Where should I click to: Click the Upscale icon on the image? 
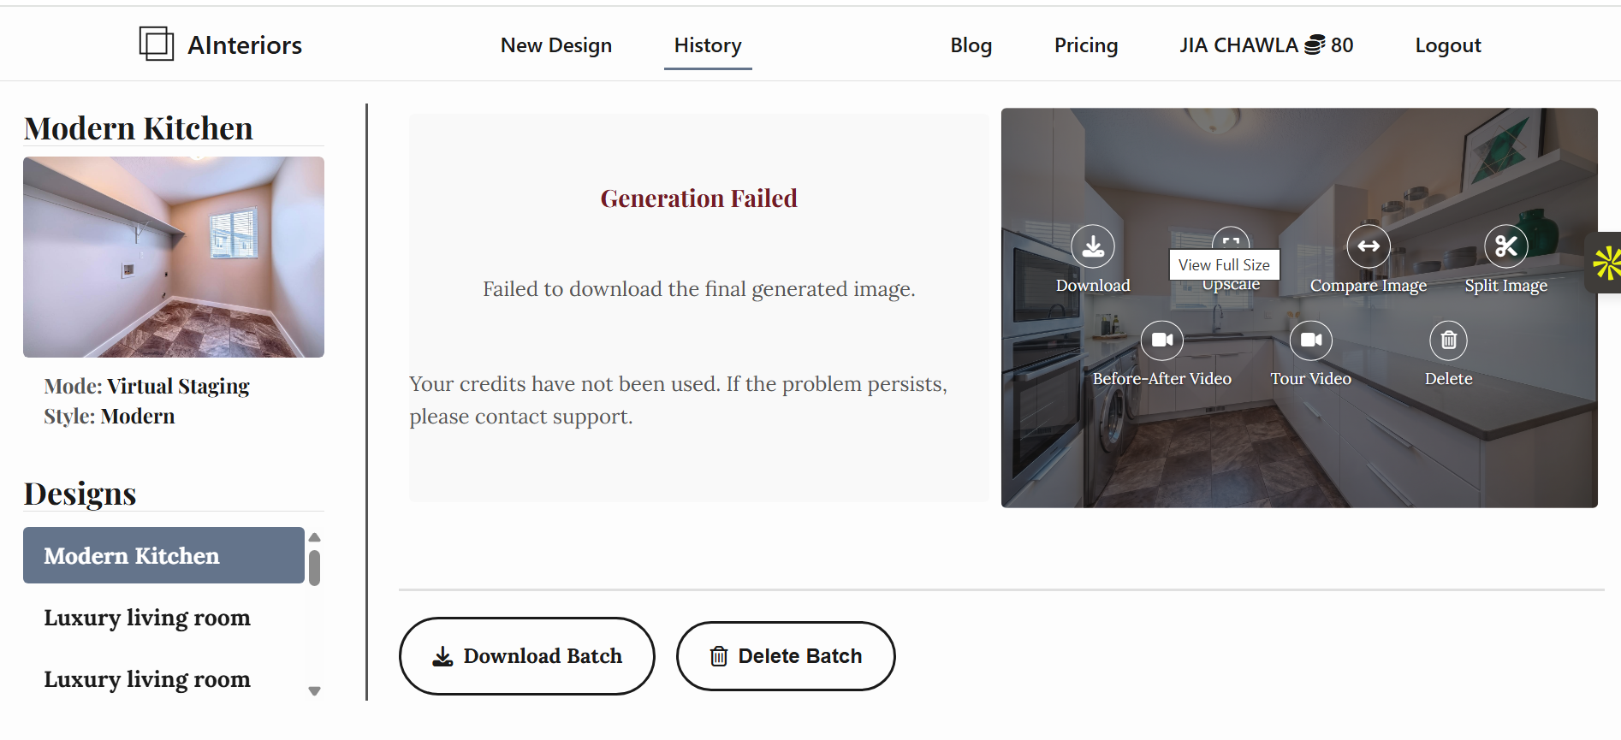click(x=1231, y=239)
